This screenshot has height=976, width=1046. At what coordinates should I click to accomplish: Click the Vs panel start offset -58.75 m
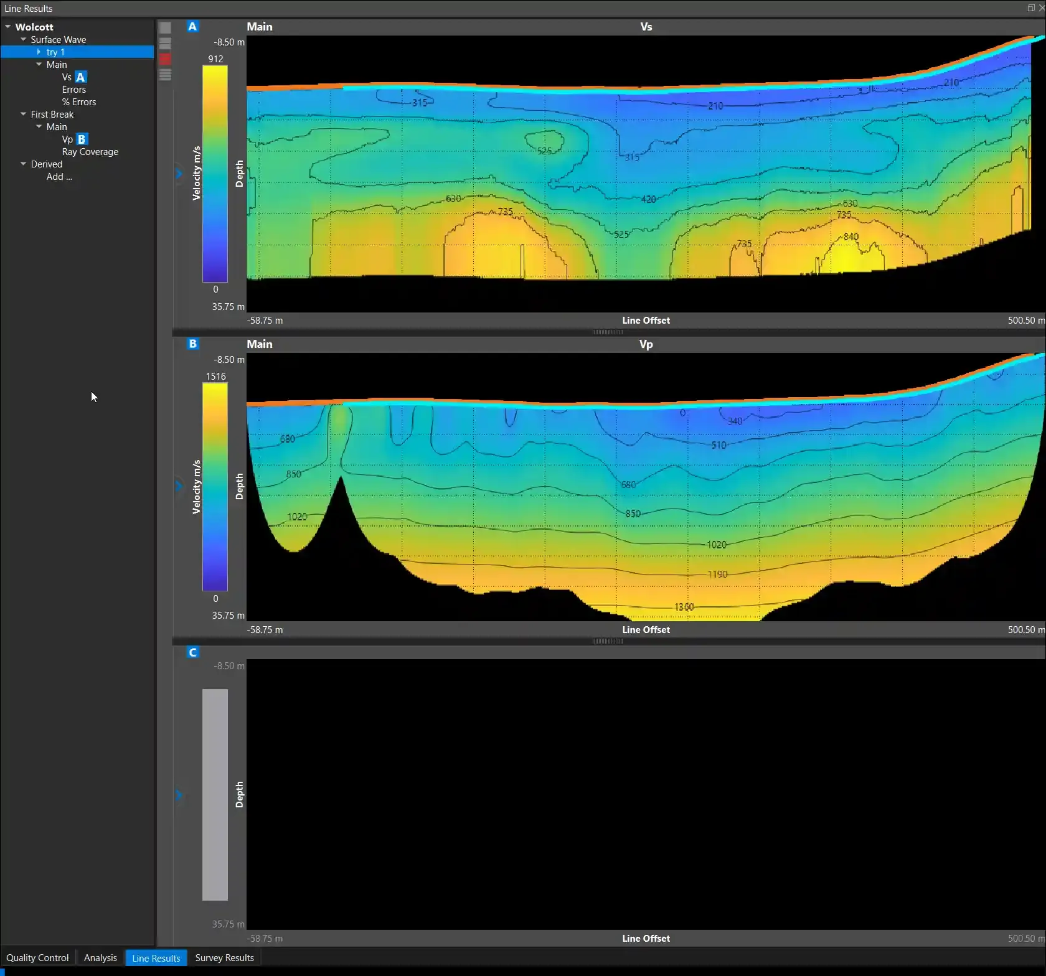(x=265, y=321)
